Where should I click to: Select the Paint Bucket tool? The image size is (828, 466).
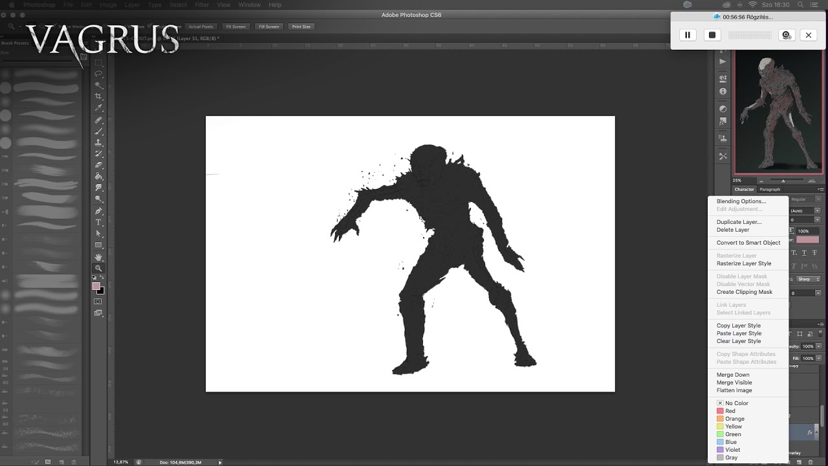pos(99,177)
